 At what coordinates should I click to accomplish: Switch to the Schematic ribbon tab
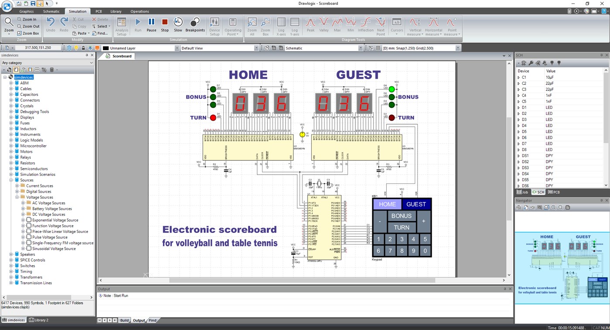click(x=51, y=11)
